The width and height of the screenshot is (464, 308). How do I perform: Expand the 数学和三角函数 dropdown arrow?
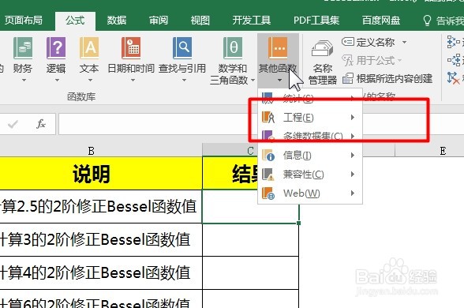click(x=253, y=80)
